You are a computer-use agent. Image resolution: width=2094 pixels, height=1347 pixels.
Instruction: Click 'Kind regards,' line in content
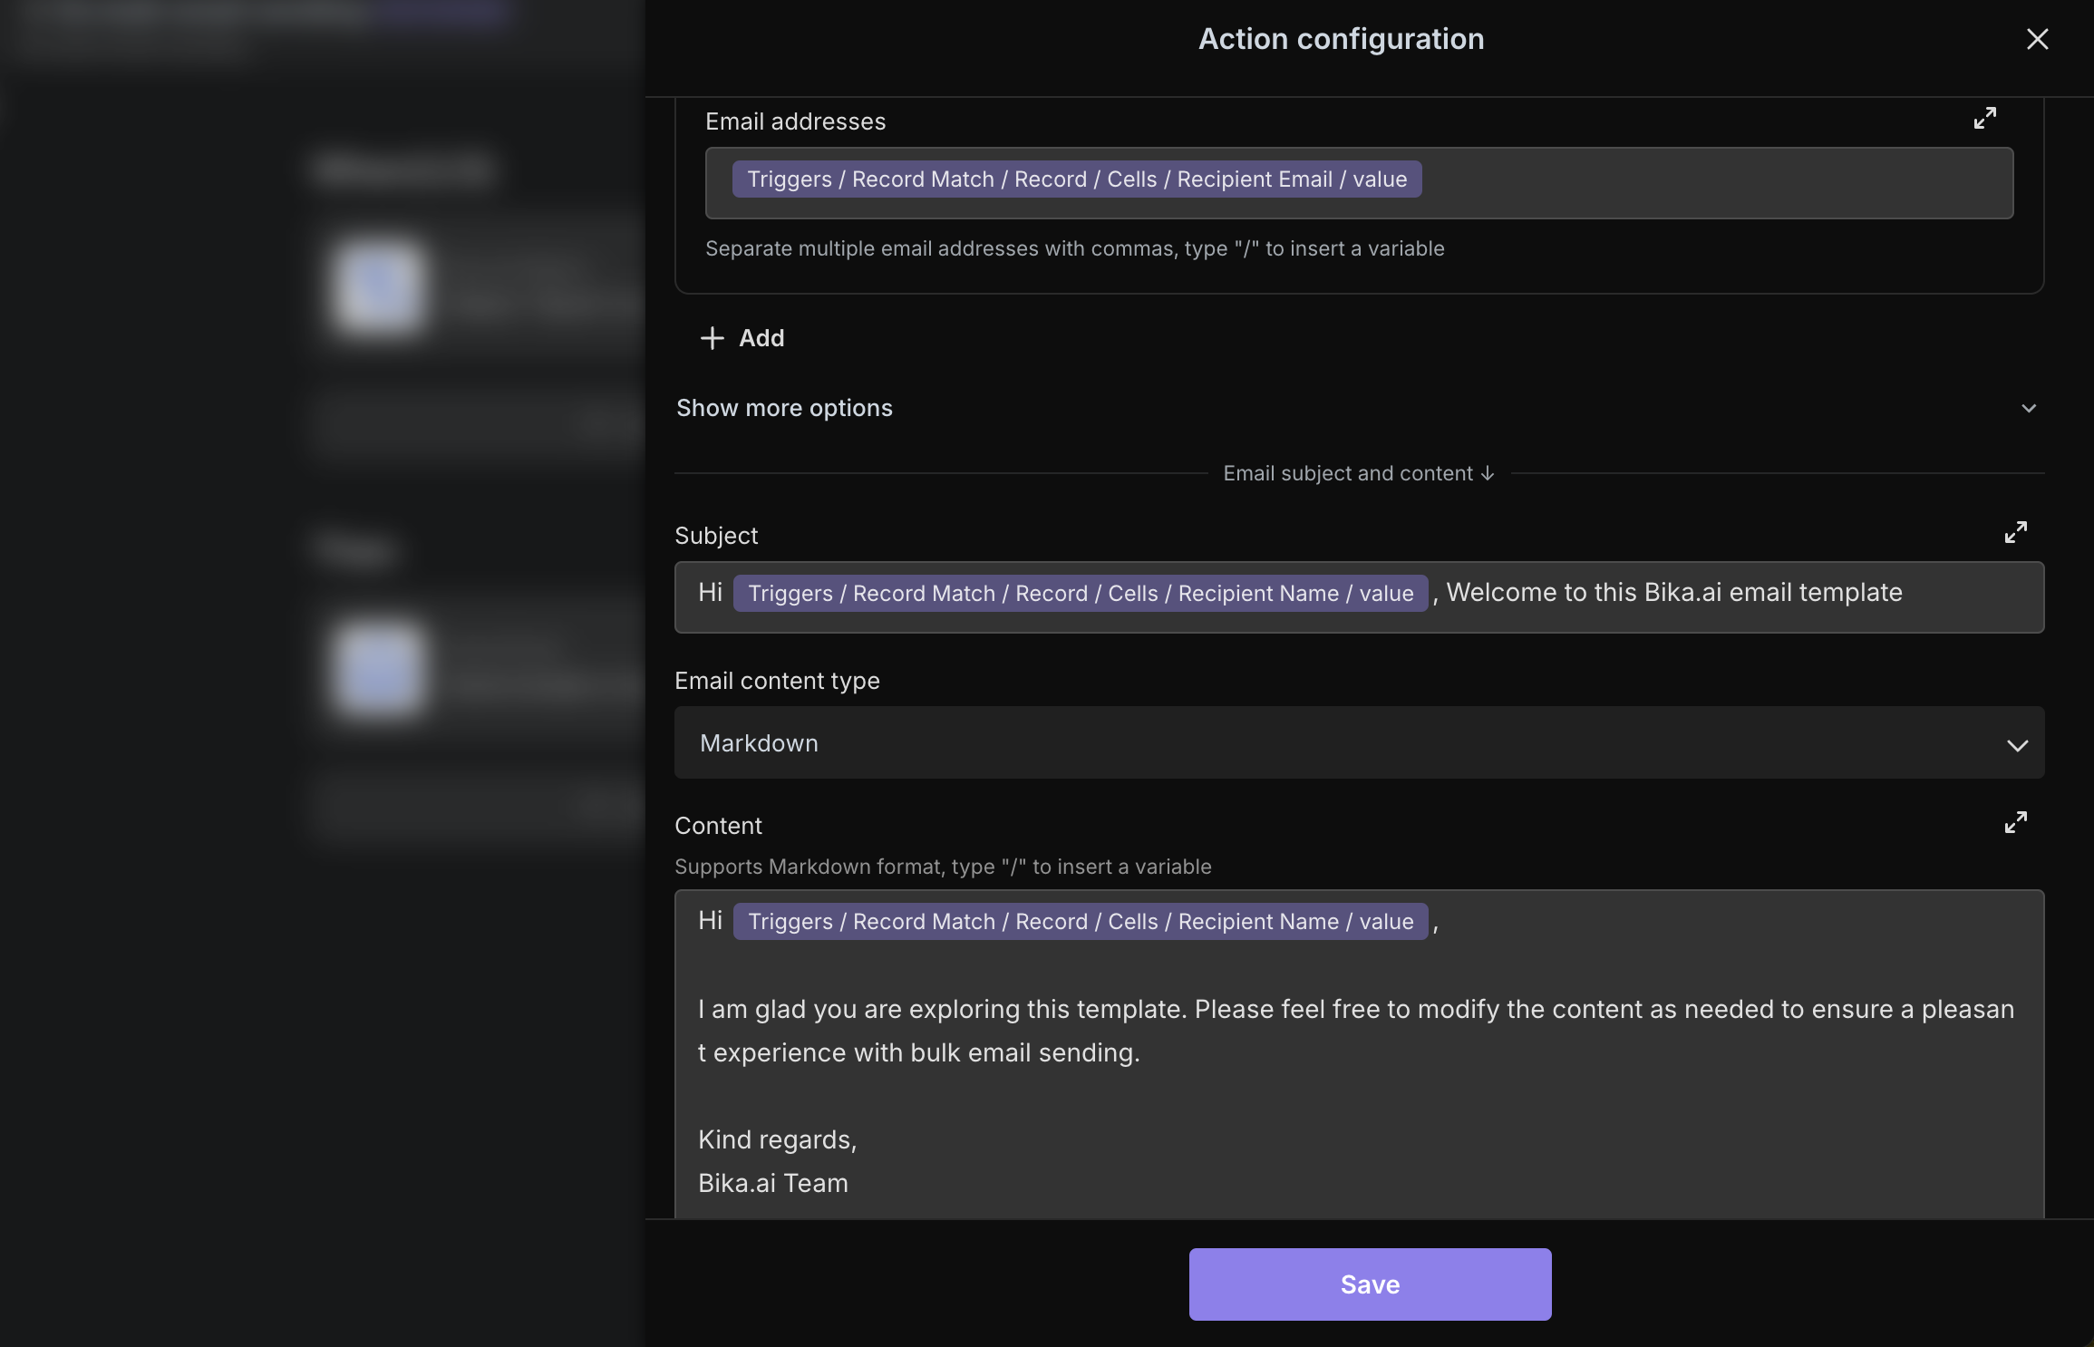[777, 1139]
